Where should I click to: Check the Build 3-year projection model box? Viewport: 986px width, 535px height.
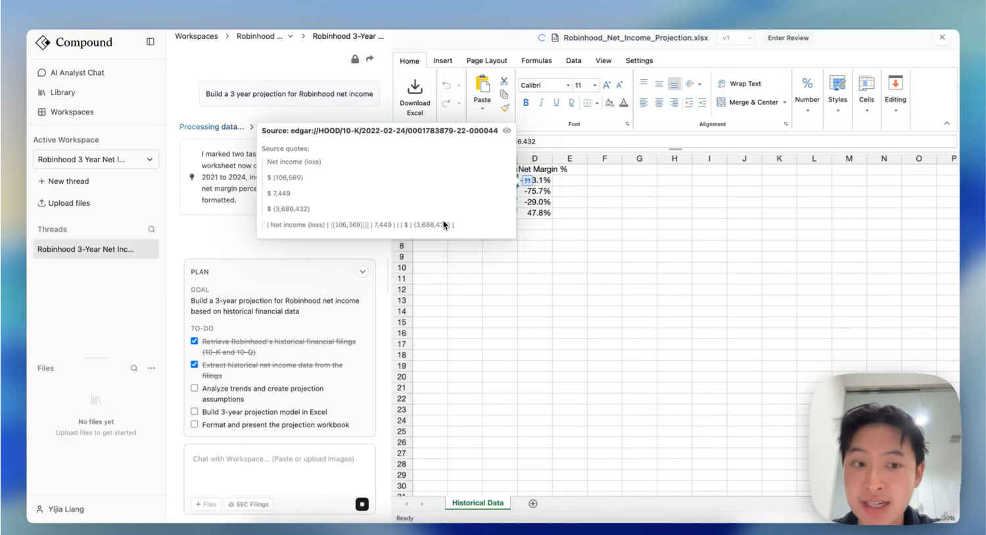(x=195, y=411)
